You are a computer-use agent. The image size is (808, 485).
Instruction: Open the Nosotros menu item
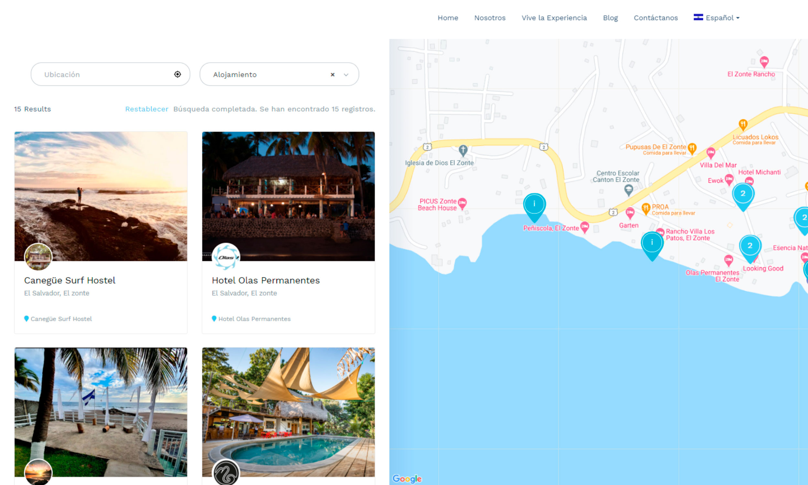pyautogui.click(x=490, y=18)
